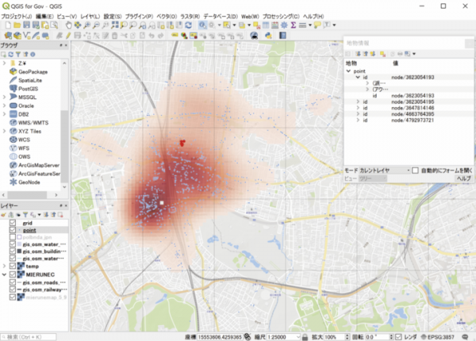476x341 pixels.
Task: Select GeoPackage in the Browser panel
Action: coord(33,72)
